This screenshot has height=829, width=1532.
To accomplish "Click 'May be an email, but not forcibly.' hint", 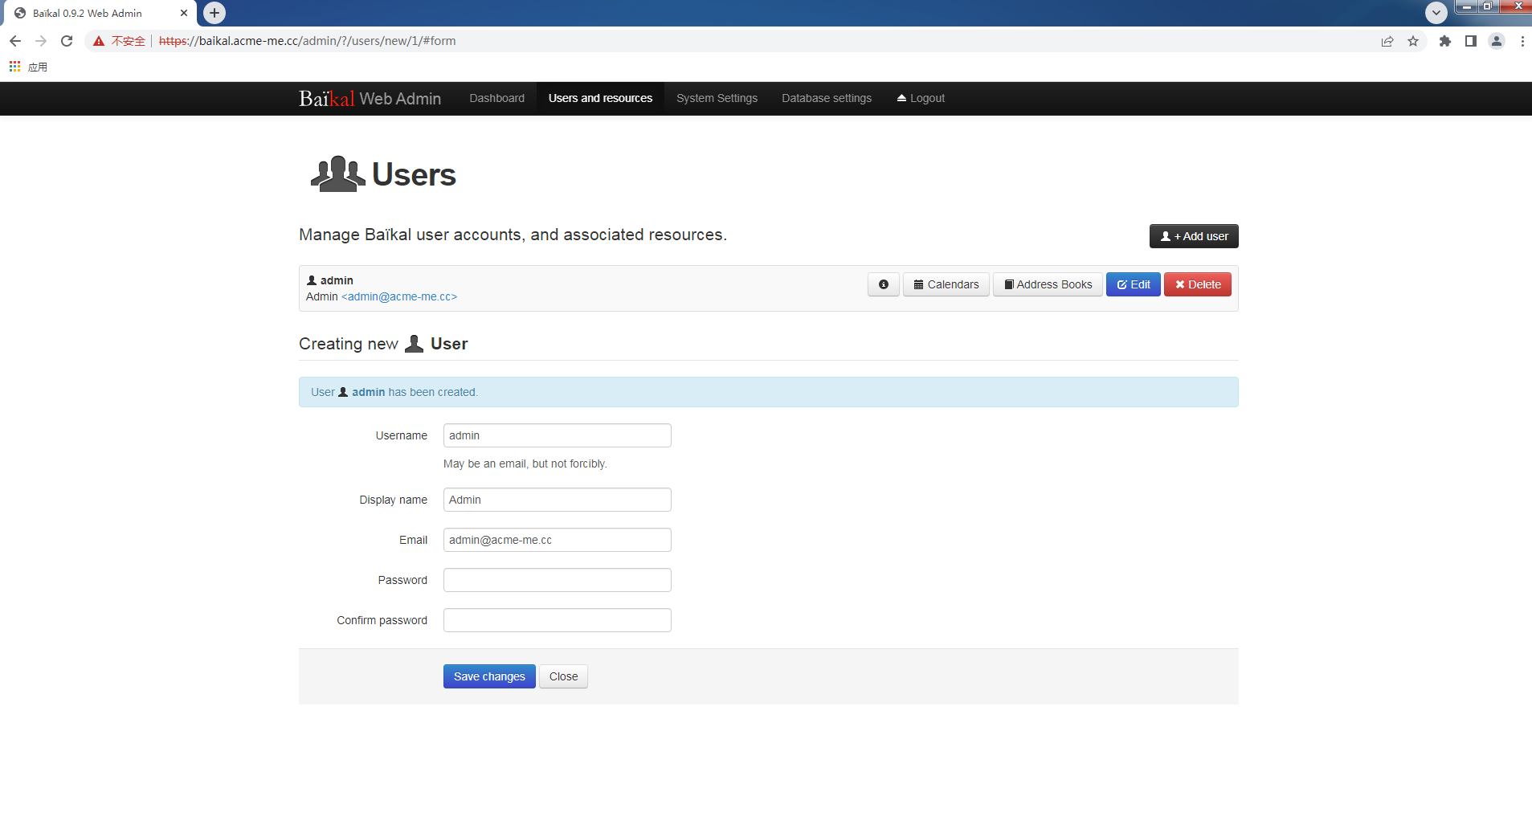I will pos(525,464).
